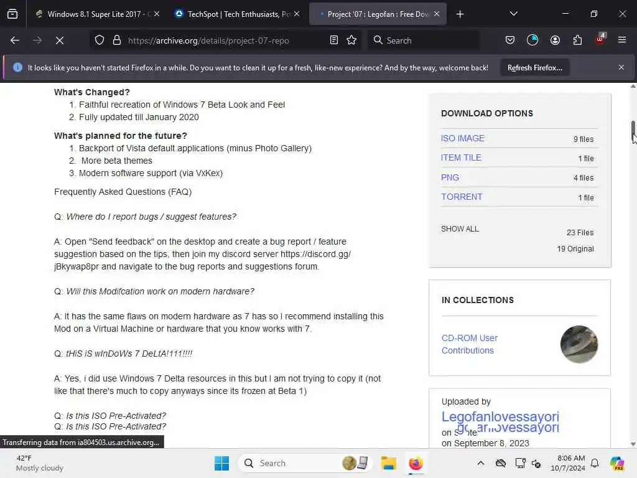Screen dimensions: 637x478
Task: Switch to TechSpot tab
Action: (238, 14)
